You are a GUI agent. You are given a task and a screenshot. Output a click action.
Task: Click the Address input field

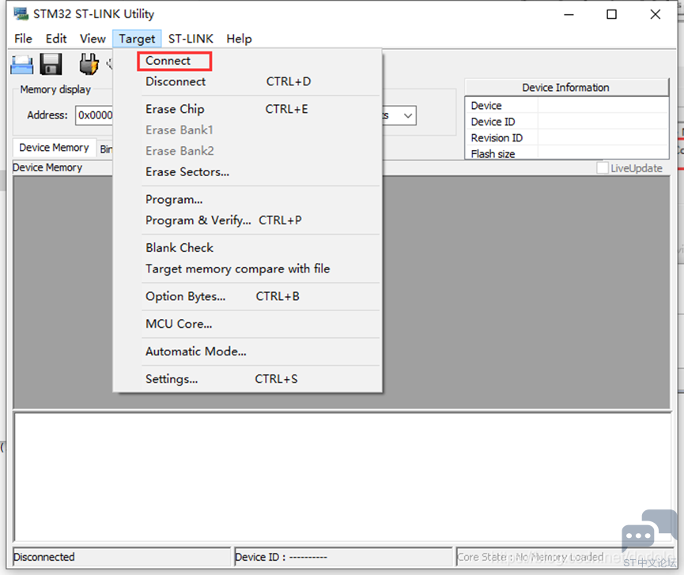[x=94, y=115]
